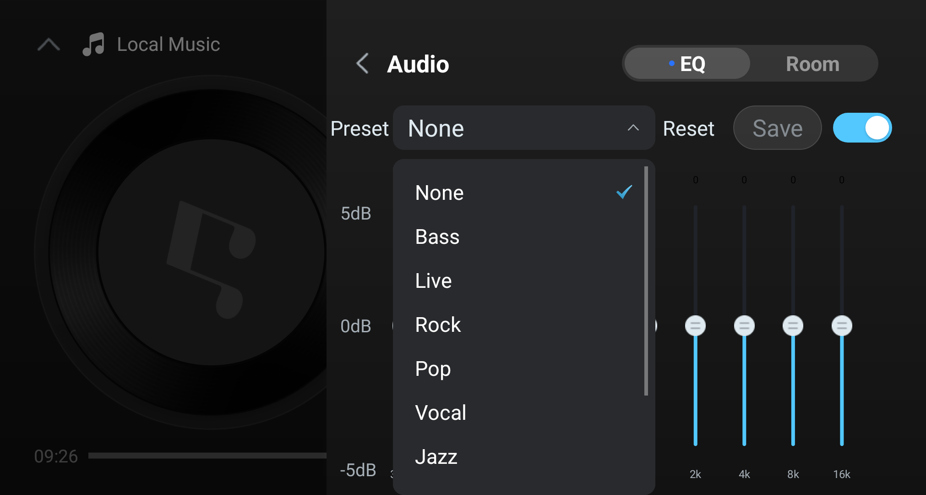
Task: Click the 16k frequency label
Action: (842, 474)
